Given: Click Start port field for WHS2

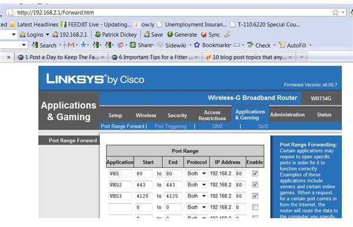Looking at the screenshot, I should 144,185.
